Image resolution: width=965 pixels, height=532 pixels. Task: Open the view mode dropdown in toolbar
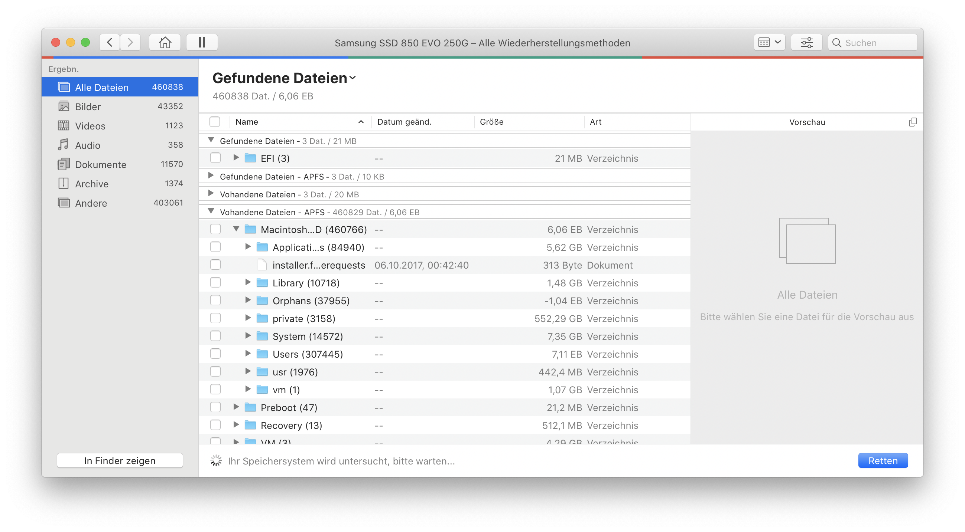(769, 43)
